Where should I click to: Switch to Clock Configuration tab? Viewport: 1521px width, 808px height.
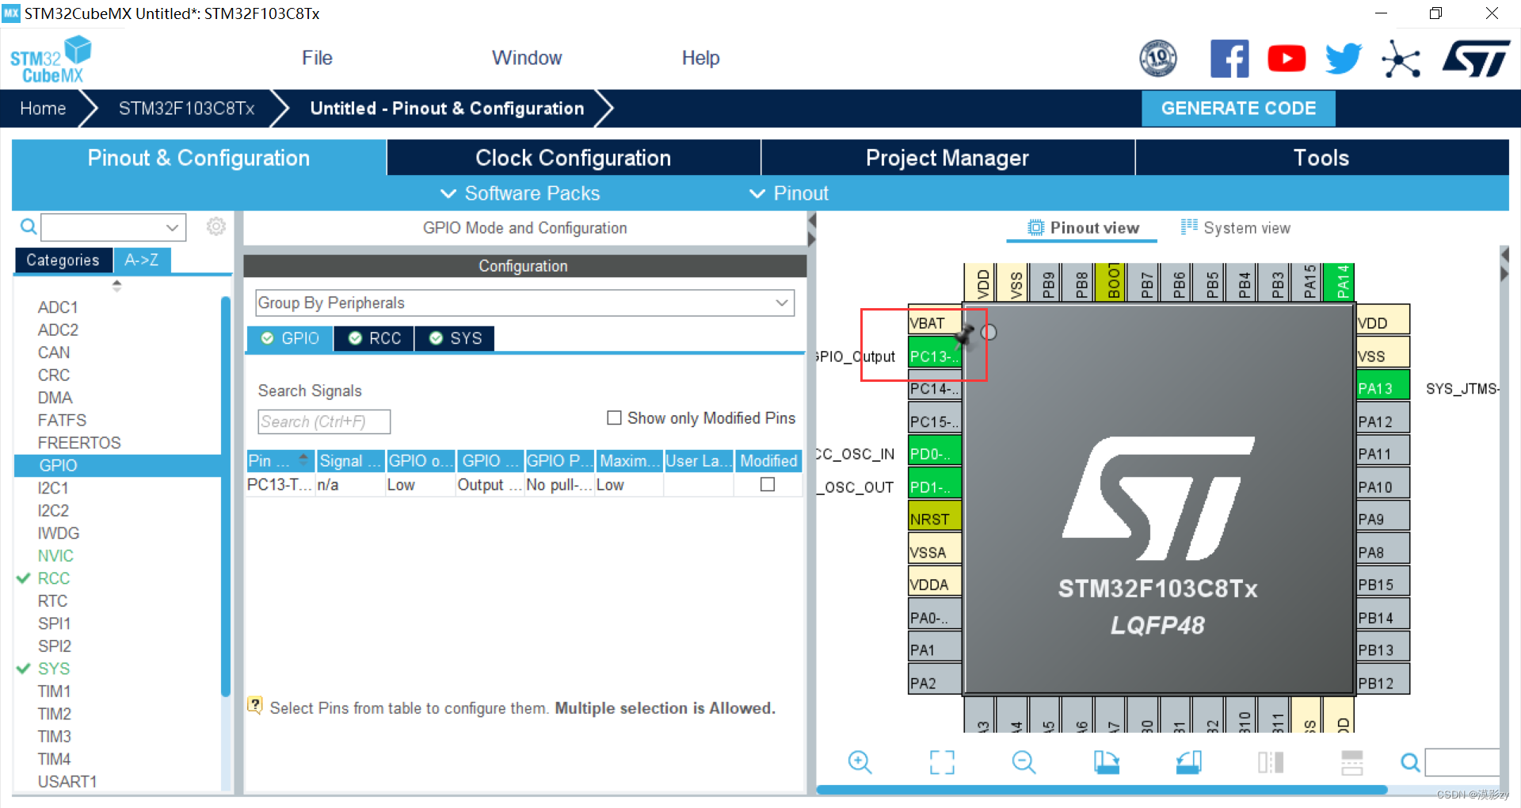pyautogui.click(x=574, y=158)
